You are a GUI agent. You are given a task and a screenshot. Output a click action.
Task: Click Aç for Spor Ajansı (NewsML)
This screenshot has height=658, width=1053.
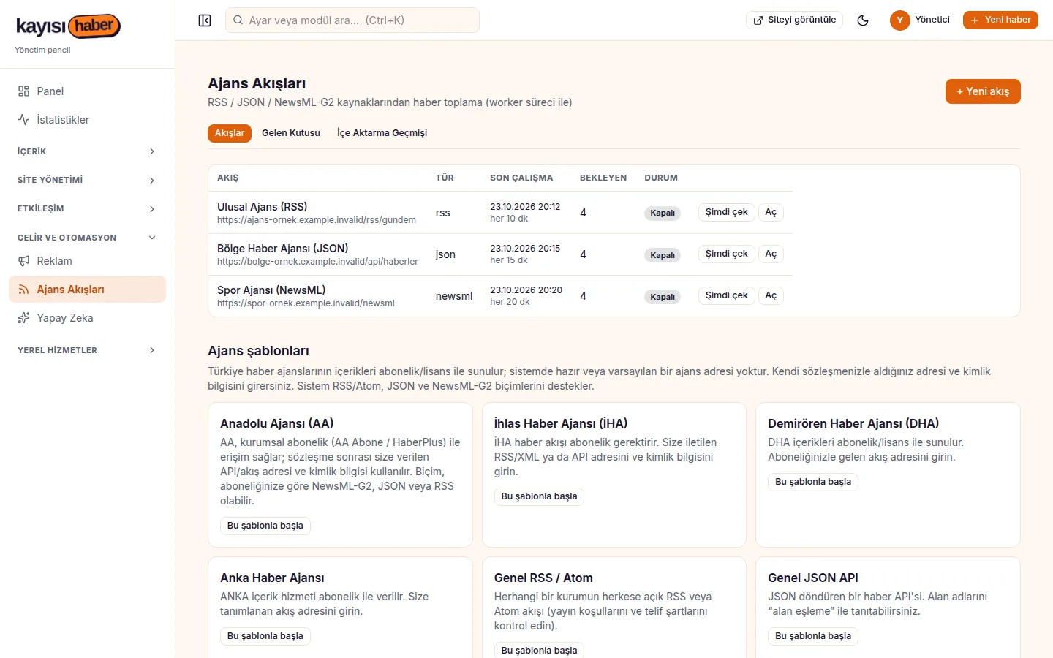coord(771,295)
